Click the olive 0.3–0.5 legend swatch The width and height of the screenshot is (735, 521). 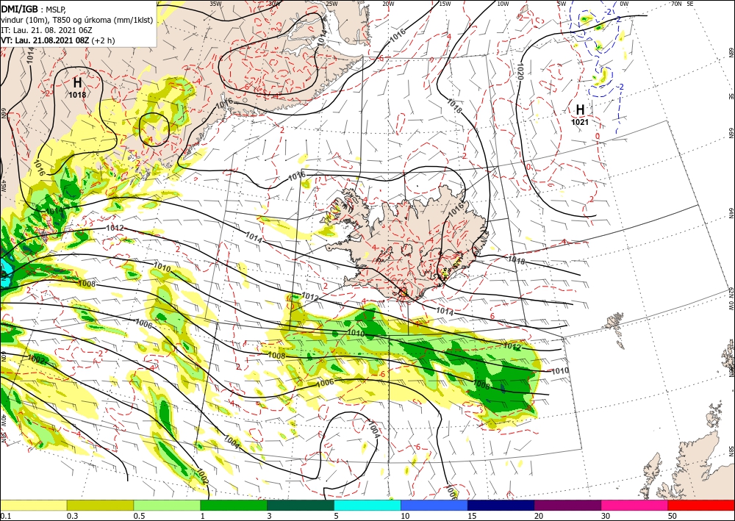100,505
